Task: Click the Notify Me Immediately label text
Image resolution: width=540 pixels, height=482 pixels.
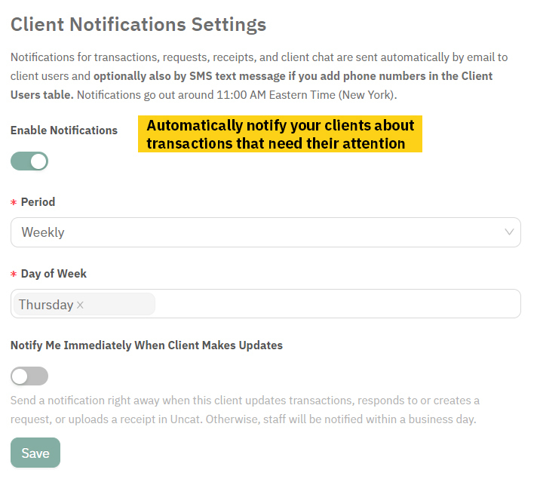Action: coord(146,345)
